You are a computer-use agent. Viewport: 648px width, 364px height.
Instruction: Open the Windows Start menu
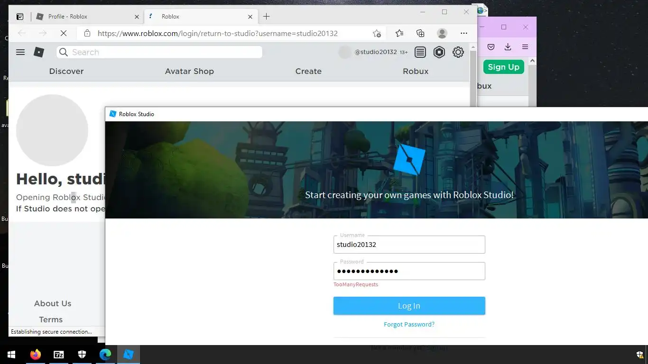(11, 354)
